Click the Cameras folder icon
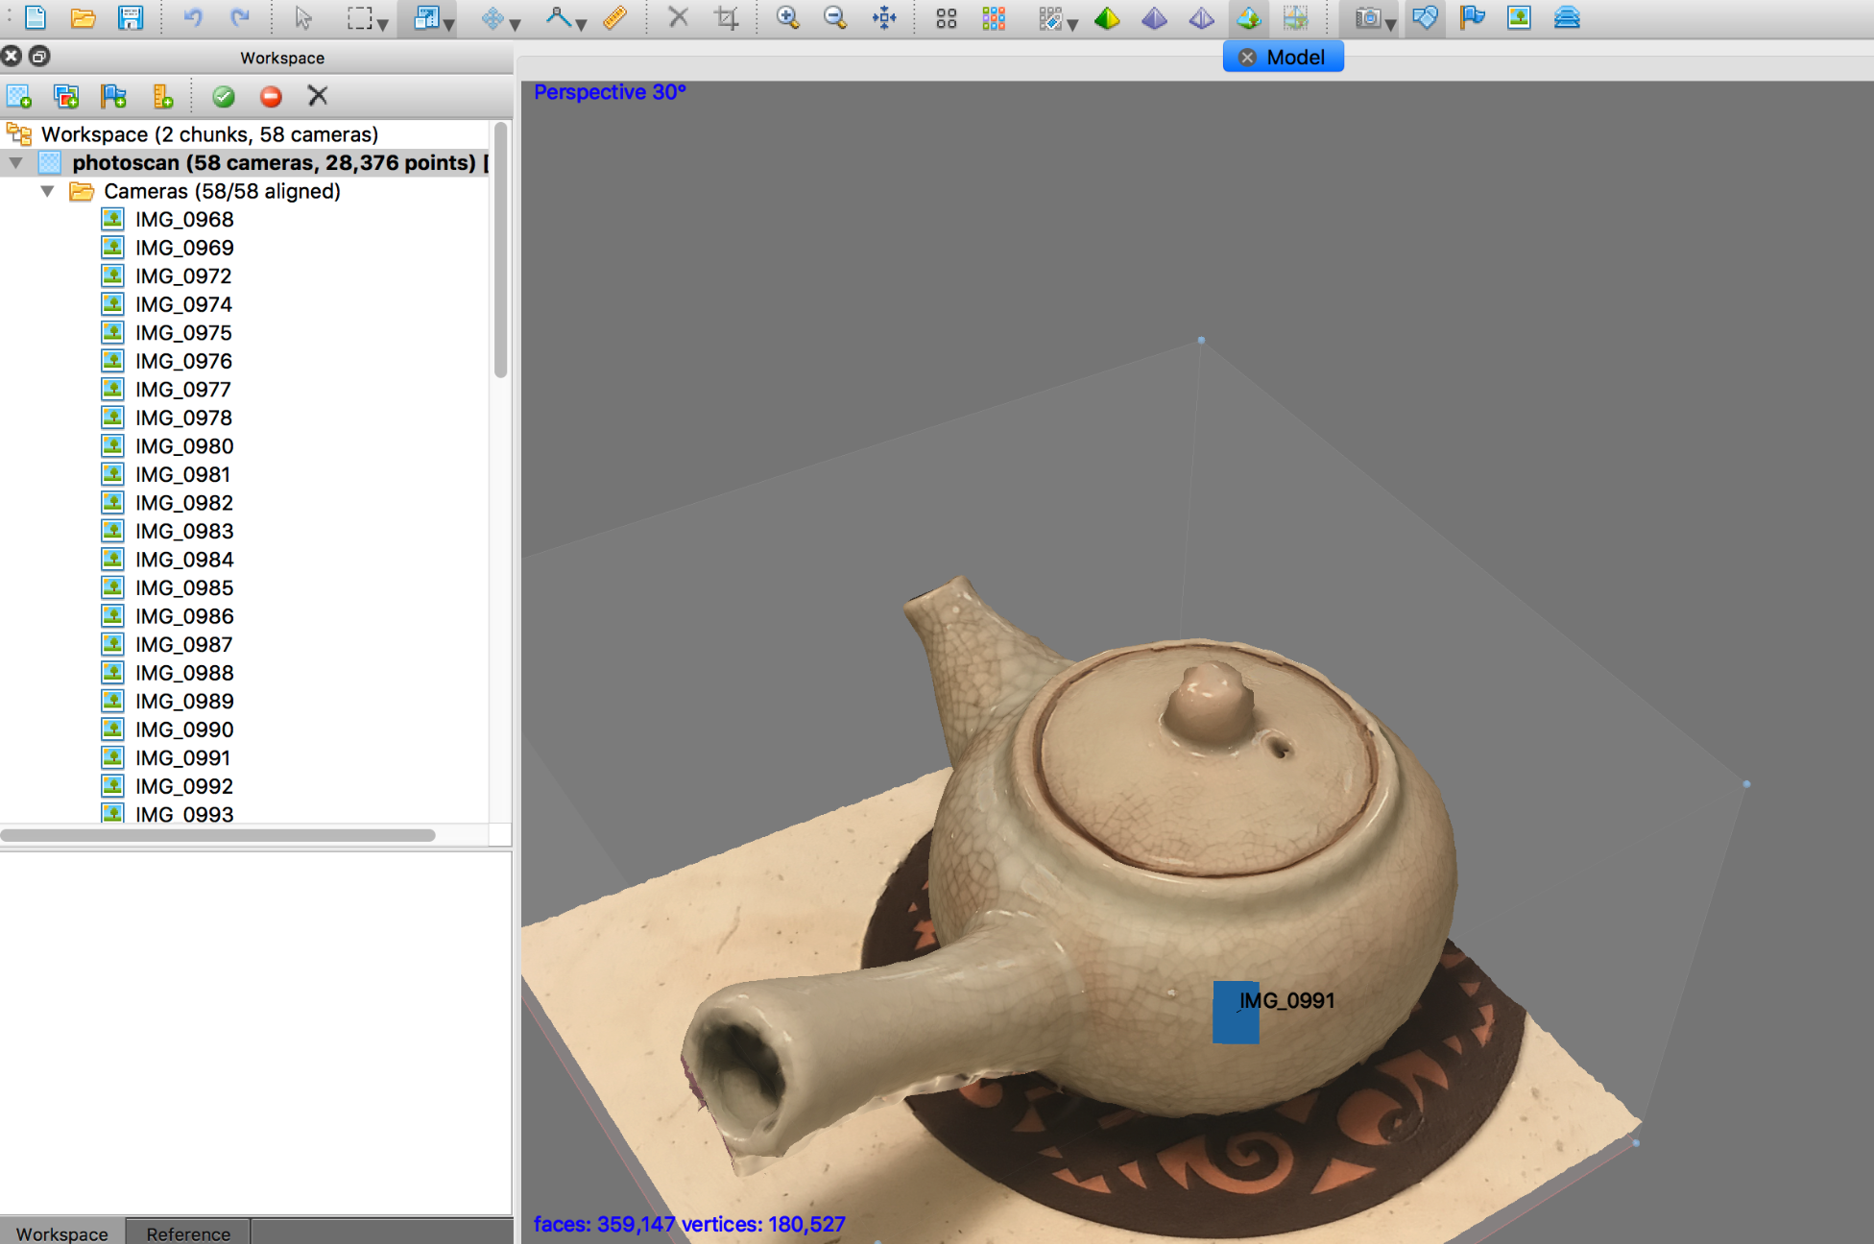The width and height of the screenshot is (1874, 1244). tap(82, 191)
